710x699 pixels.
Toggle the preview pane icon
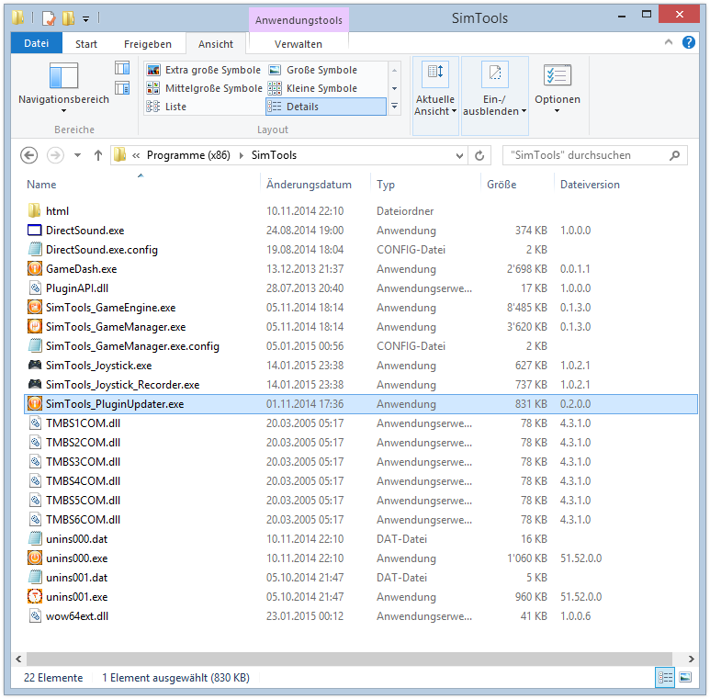point(122,68)
